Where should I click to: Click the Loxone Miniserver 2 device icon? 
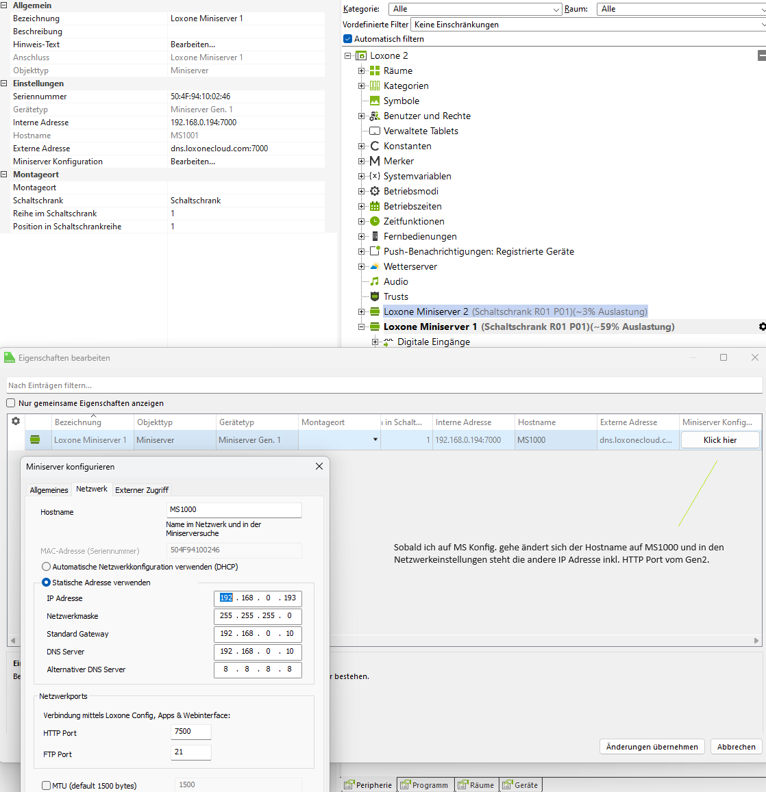(375, 311)
